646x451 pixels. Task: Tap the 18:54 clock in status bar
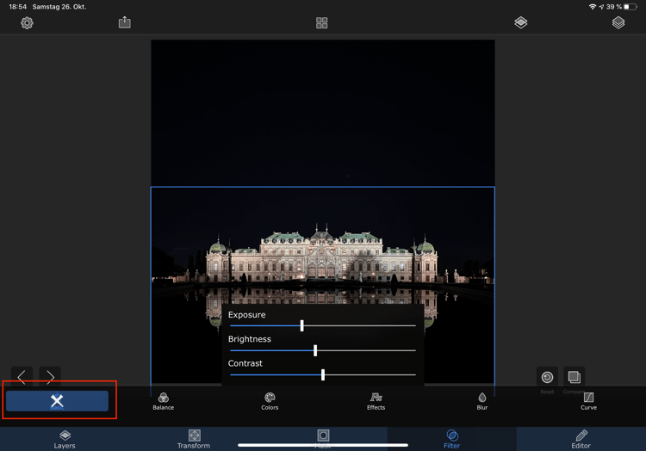click(18, 7)
